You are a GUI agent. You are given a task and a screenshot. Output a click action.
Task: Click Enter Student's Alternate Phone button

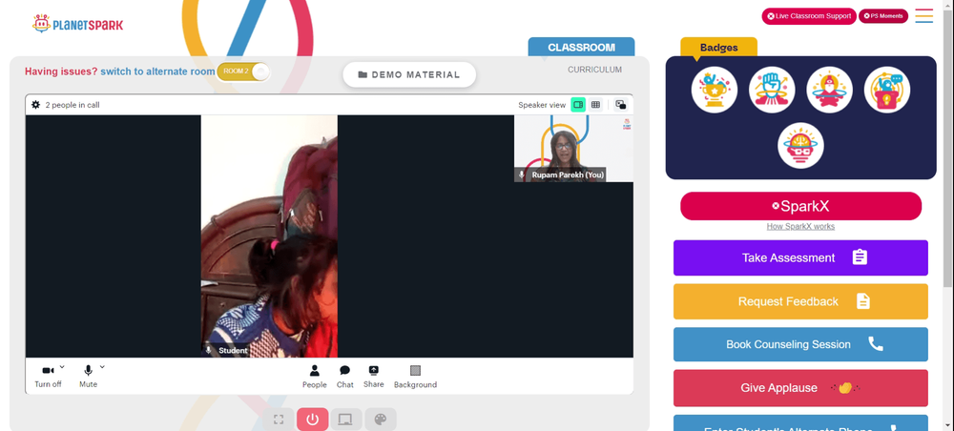[x=800, y=423]
